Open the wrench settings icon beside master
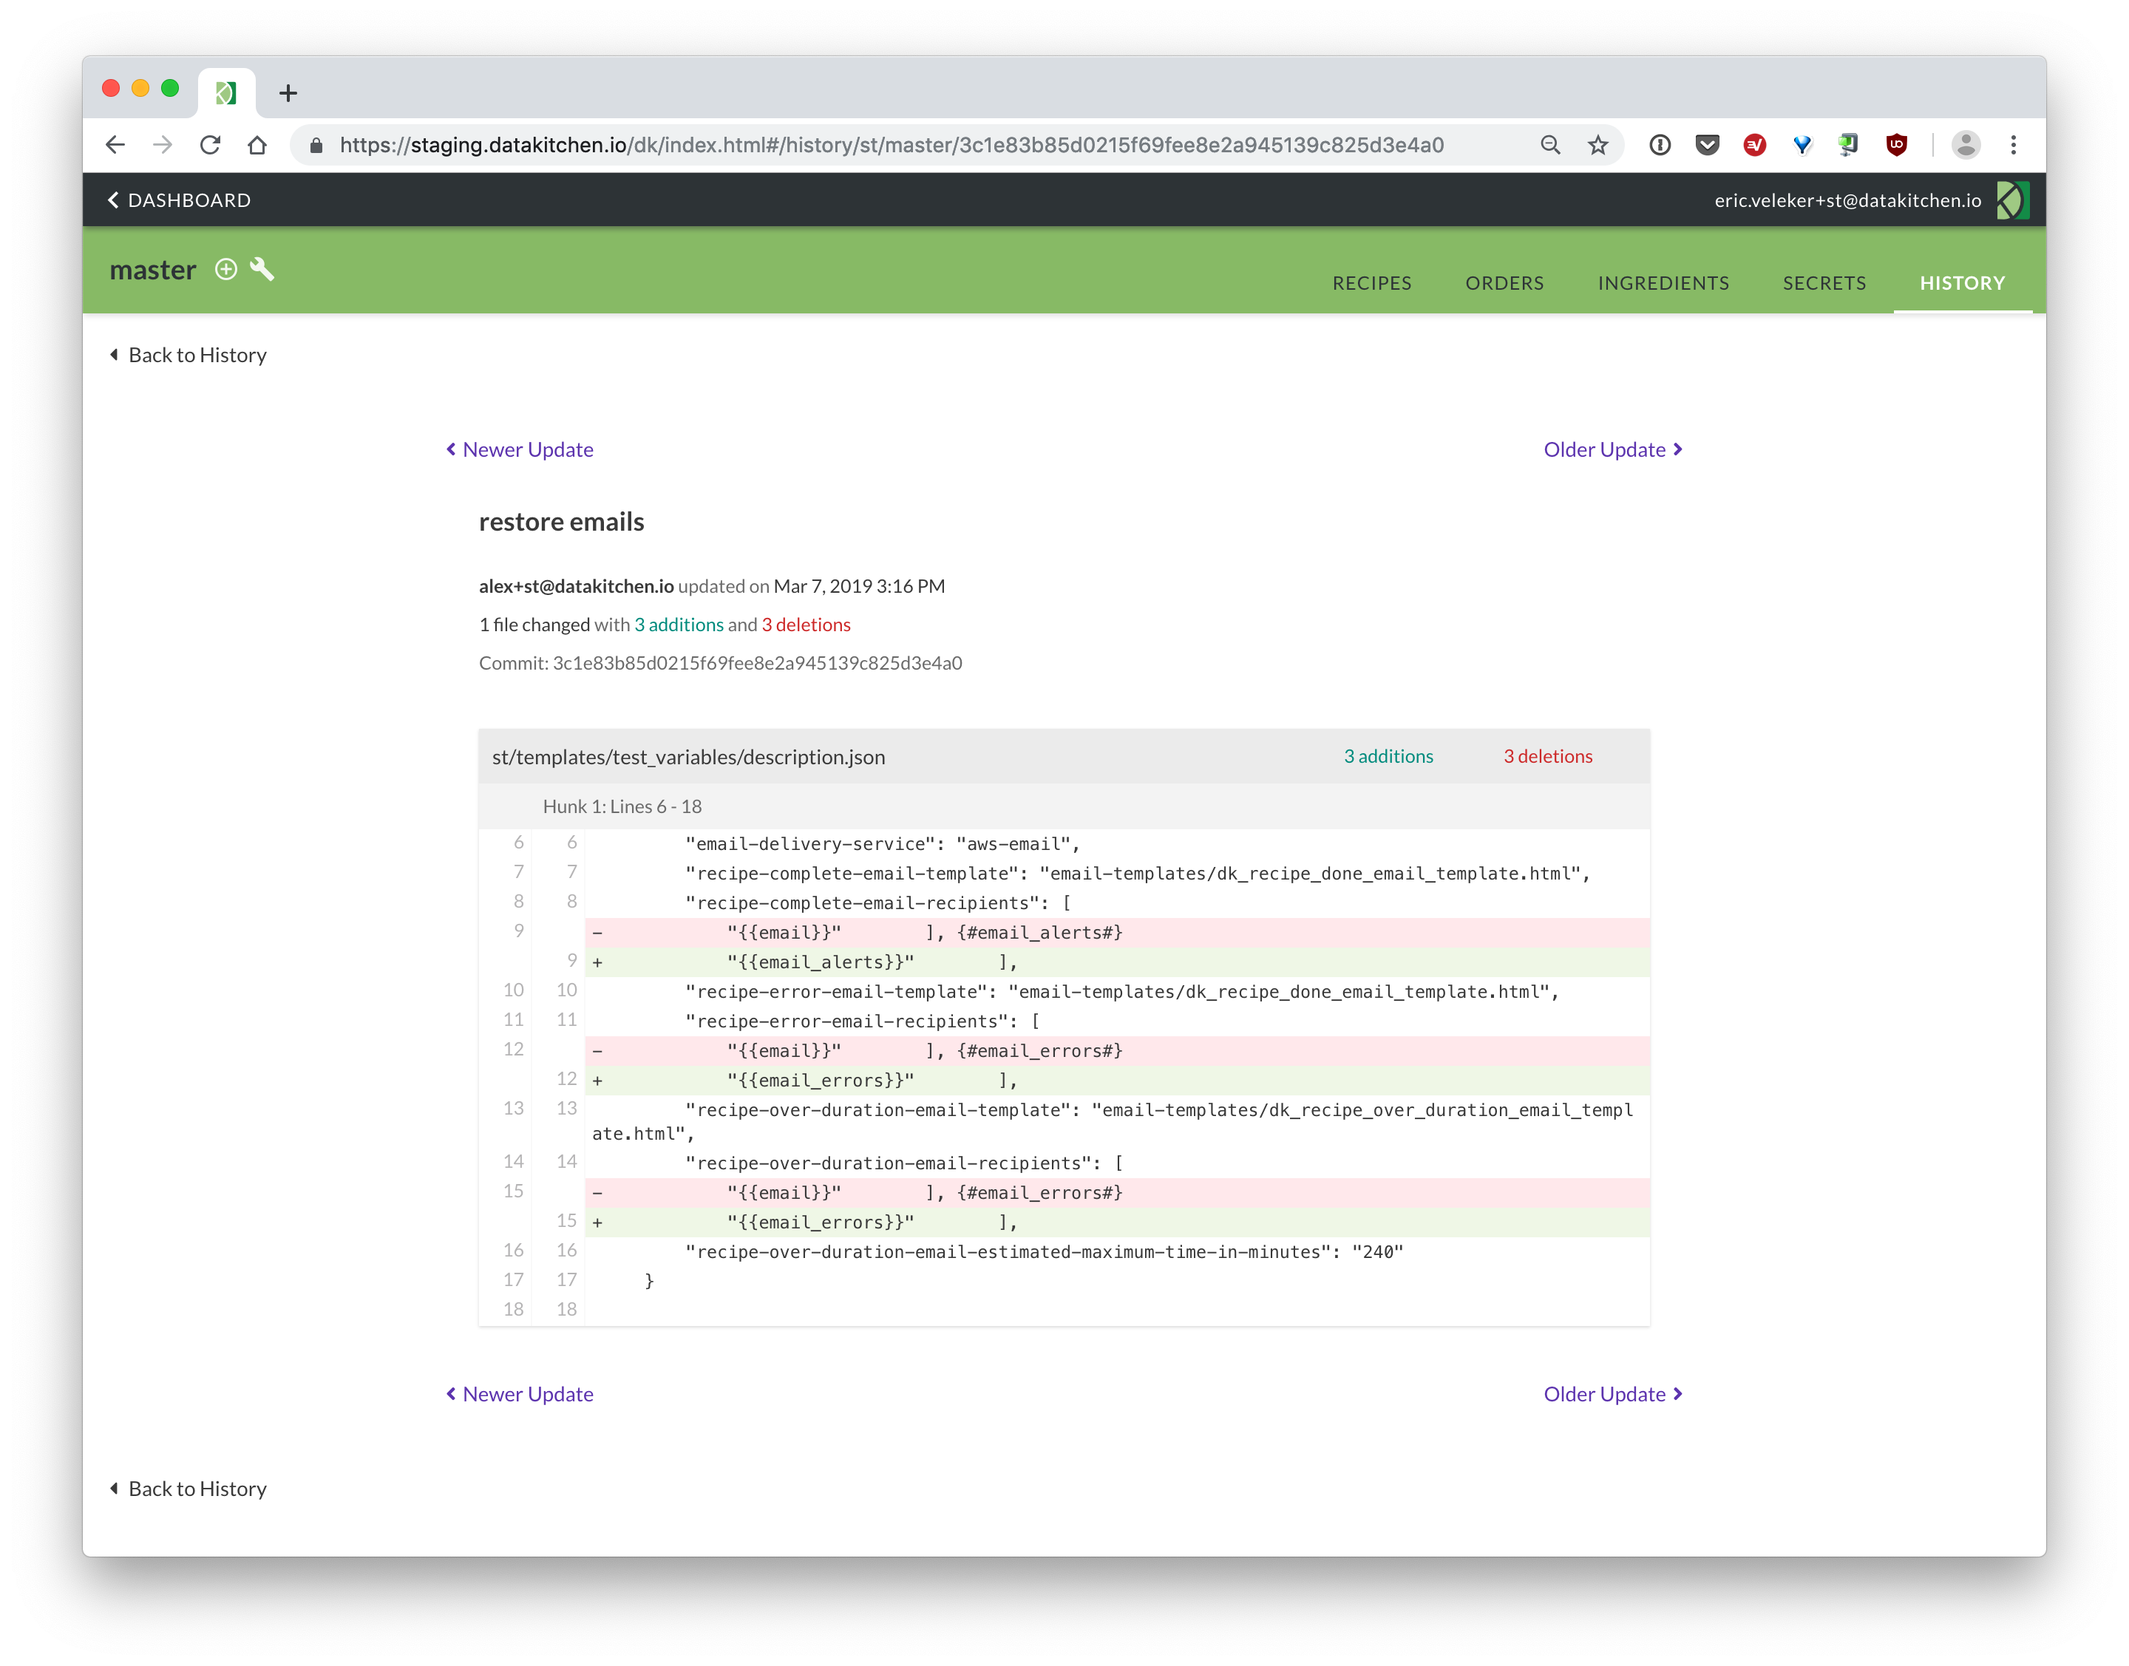 point(262,269)
